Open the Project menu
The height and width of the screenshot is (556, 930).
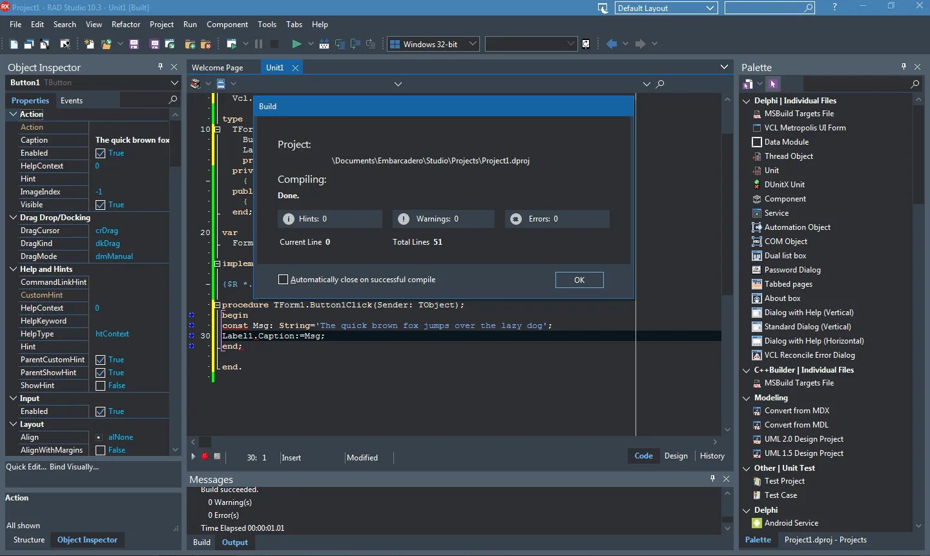[161, 25]
